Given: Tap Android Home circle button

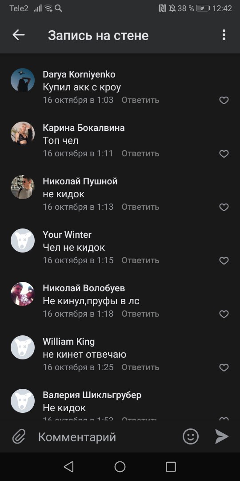Looking at the screenshot, I should pos(120,467).
